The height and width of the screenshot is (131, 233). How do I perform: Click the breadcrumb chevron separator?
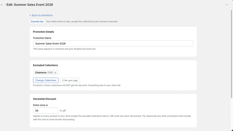click(5, 5)
